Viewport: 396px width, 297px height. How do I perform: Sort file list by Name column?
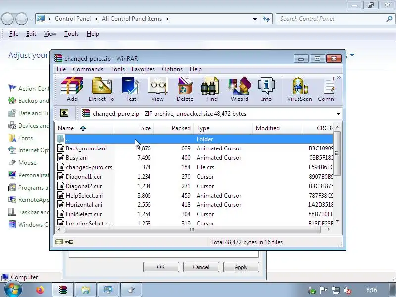pos(84,128)
